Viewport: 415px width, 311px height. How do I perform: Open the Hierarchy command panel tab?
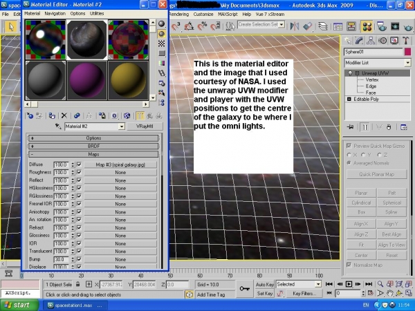pos(371,41)
